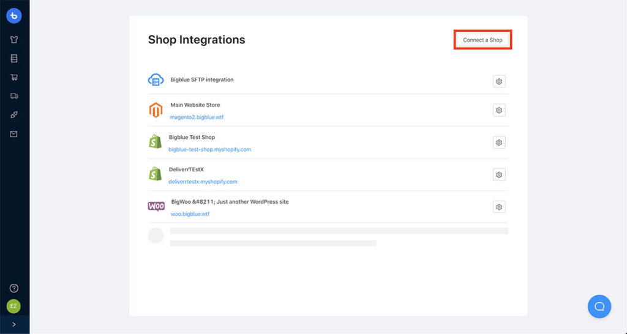Open the bigblue-test-shop.myshopify.com link
The image size is (627, 334).
209,149
